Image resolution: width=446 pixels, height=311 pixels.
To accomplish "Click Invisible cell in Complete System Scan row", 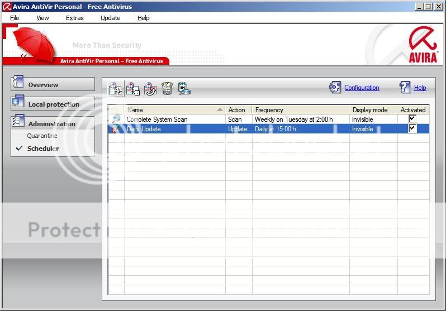I will (x=362, y=119).
